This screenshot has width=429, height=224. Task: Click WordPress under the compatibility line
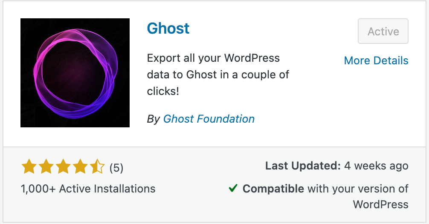click(380, 204)
